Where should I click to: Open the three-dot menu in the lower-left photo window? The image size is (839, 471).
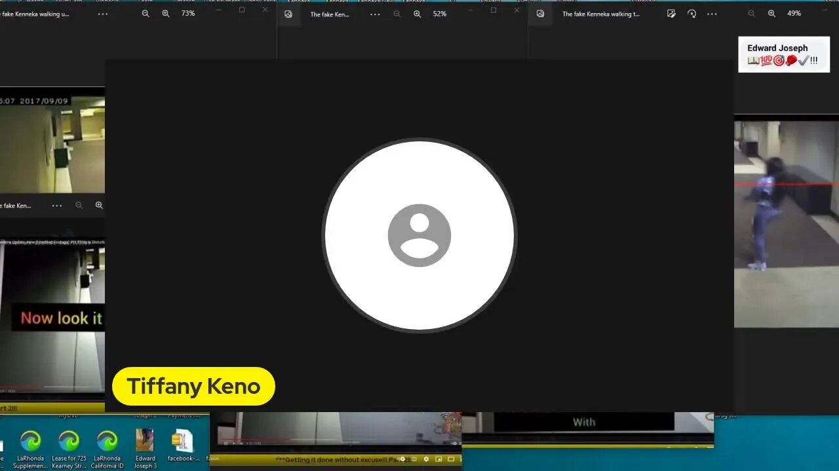point(57,205)
